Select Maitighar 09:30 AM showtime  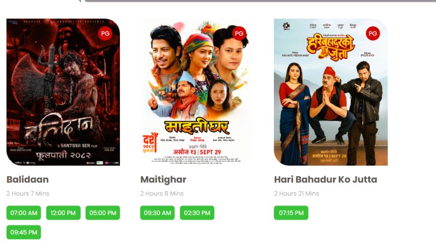click(157, 213)
